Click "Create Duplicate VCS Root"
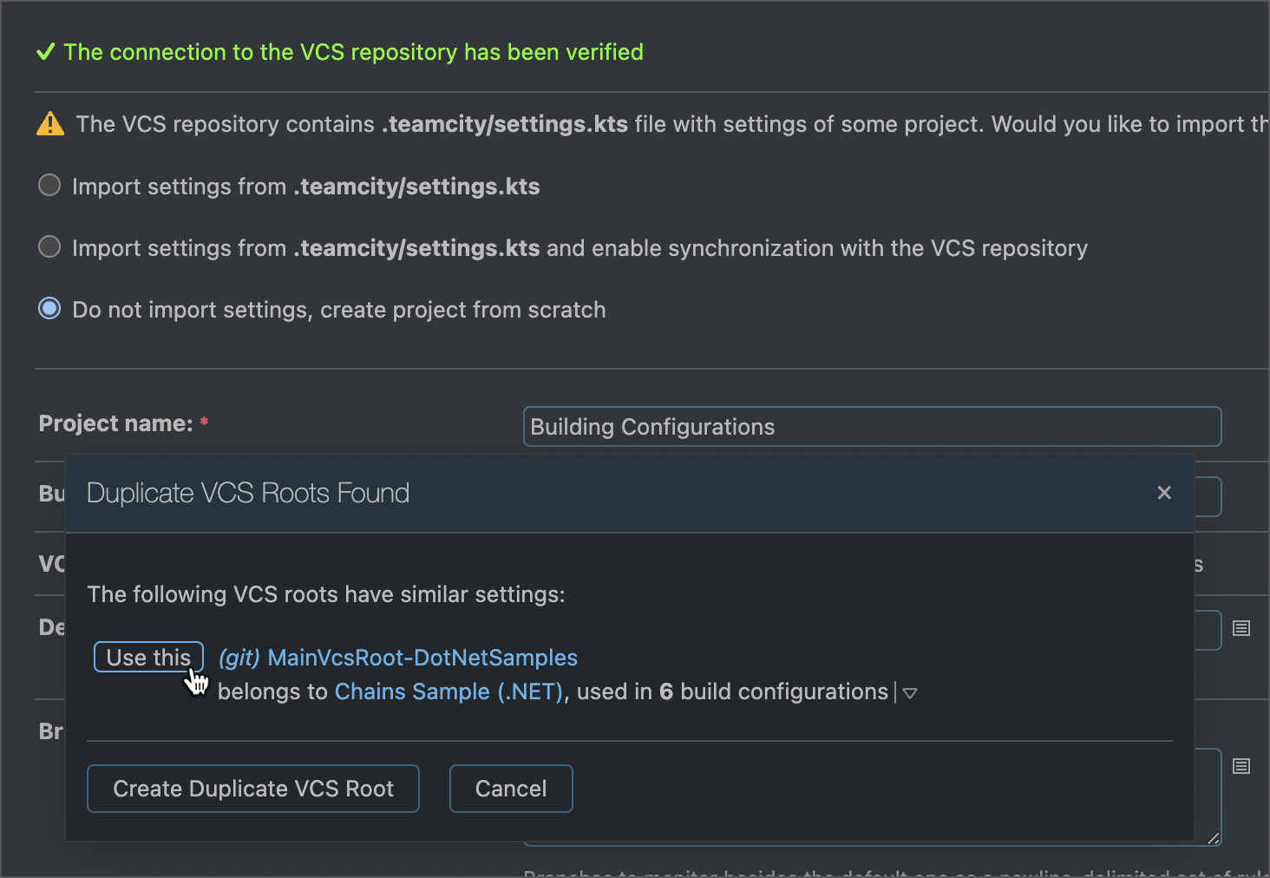1270x878 pixels. 252,788
